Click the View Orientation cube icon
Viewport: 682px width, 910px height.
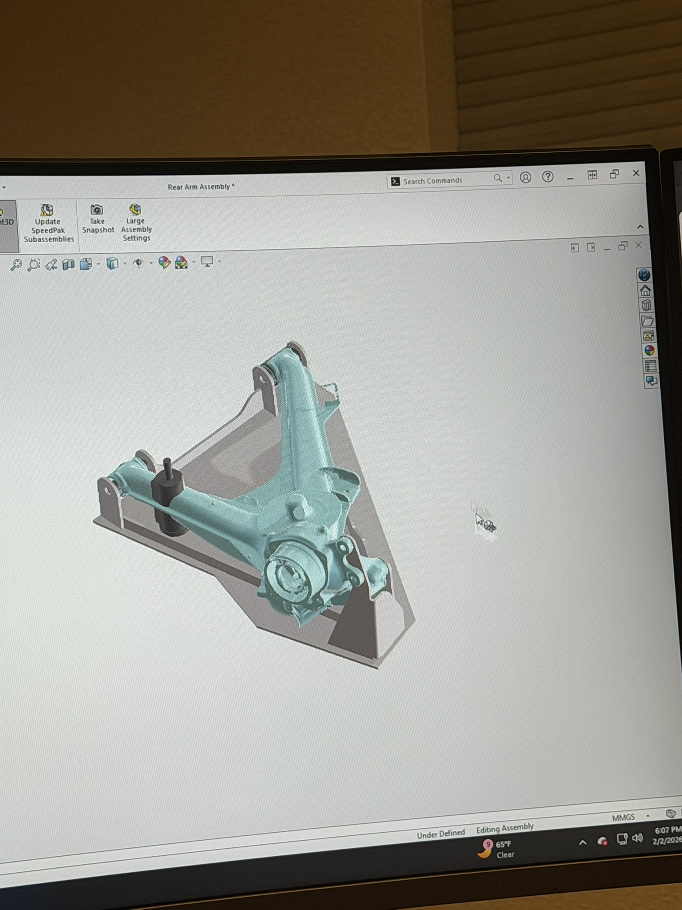(86, 264)
